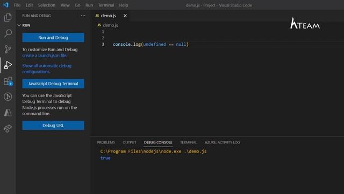Click the 'true' output in debug console
This screenshot has height=194, width=344.
pos(105,158)
